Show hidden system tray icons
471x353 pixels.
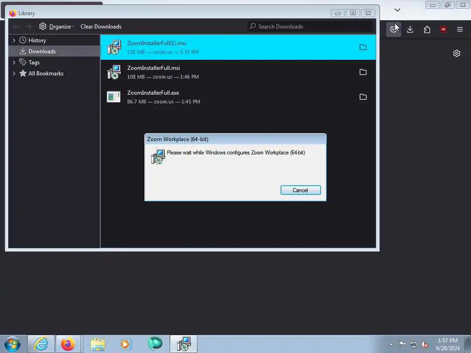point(391,345)
